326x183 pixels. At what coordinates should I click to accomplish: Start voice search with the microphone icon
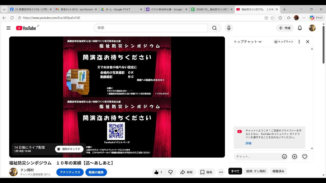pos(229,28)
